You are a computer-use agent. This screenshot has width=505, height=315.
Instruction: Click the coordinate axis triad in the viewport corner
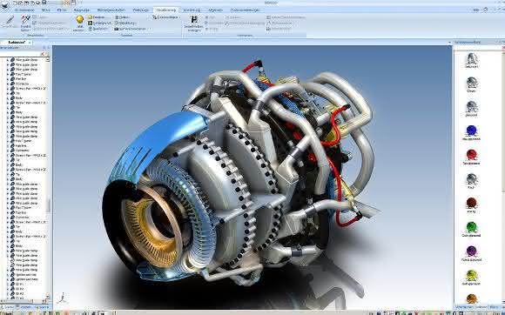(x=63, y=298)
